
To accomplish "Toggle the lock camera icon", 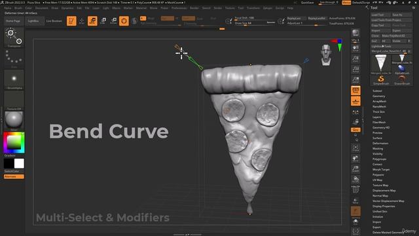I will tap(355, 122).
